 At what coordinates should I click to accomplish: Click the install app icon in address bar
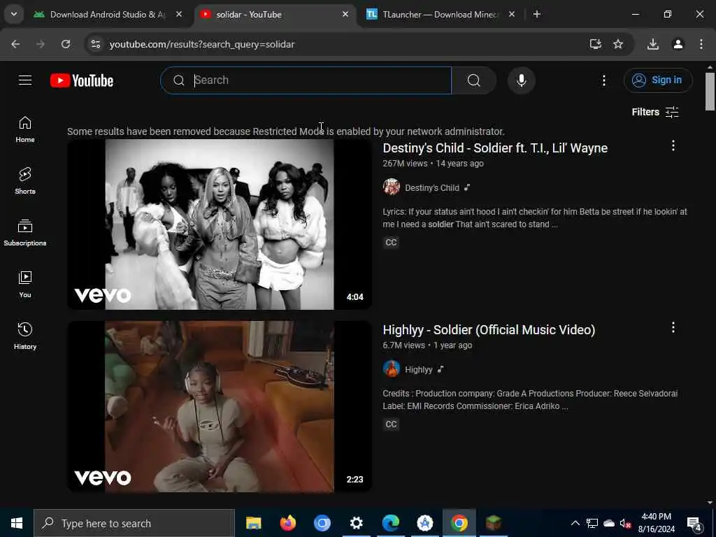point(596,44)
